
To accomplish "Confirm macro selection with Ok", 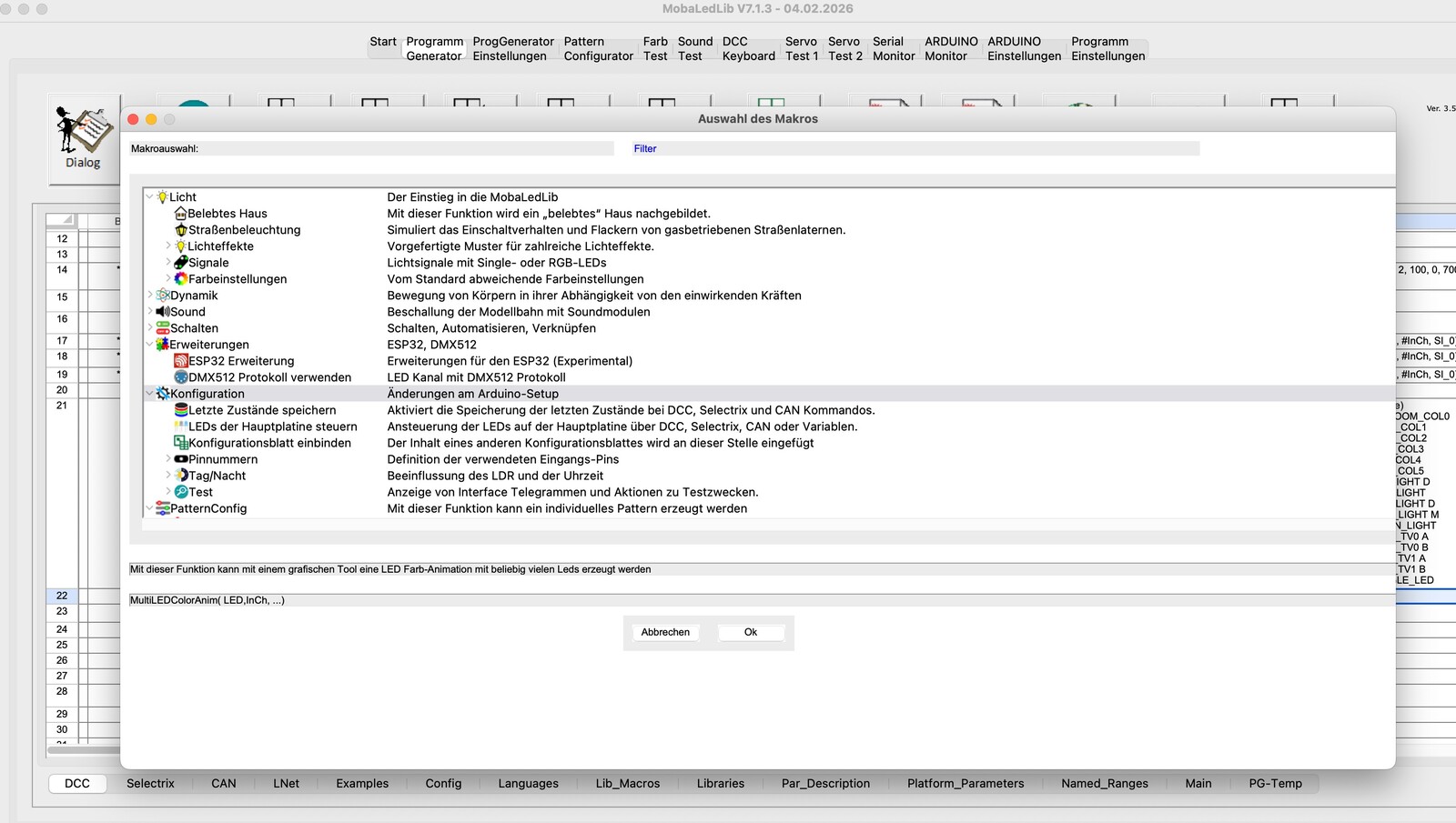I will point(751,632).
